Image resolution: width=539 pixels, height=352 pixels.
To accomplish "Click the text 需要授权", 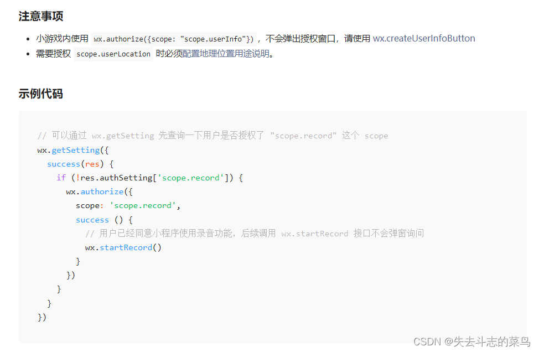I will tap(53, 54).
